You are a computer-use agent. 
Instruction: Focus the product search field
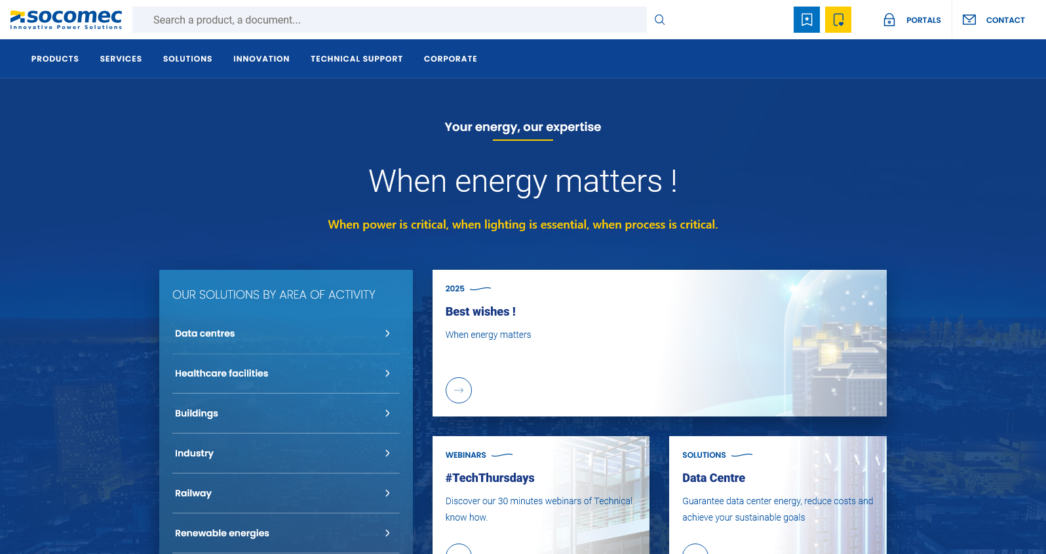point(389,20)
